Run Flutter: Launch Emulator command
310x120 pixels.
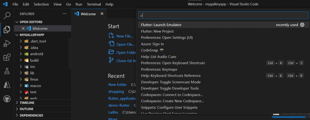click(x=223, y=25)
